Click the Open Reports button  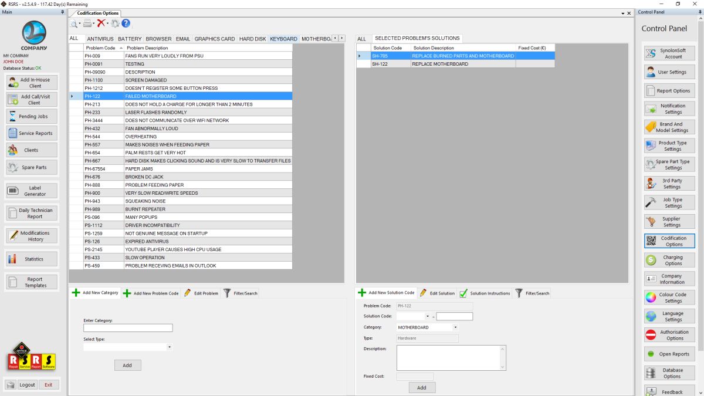click(669, 354)
